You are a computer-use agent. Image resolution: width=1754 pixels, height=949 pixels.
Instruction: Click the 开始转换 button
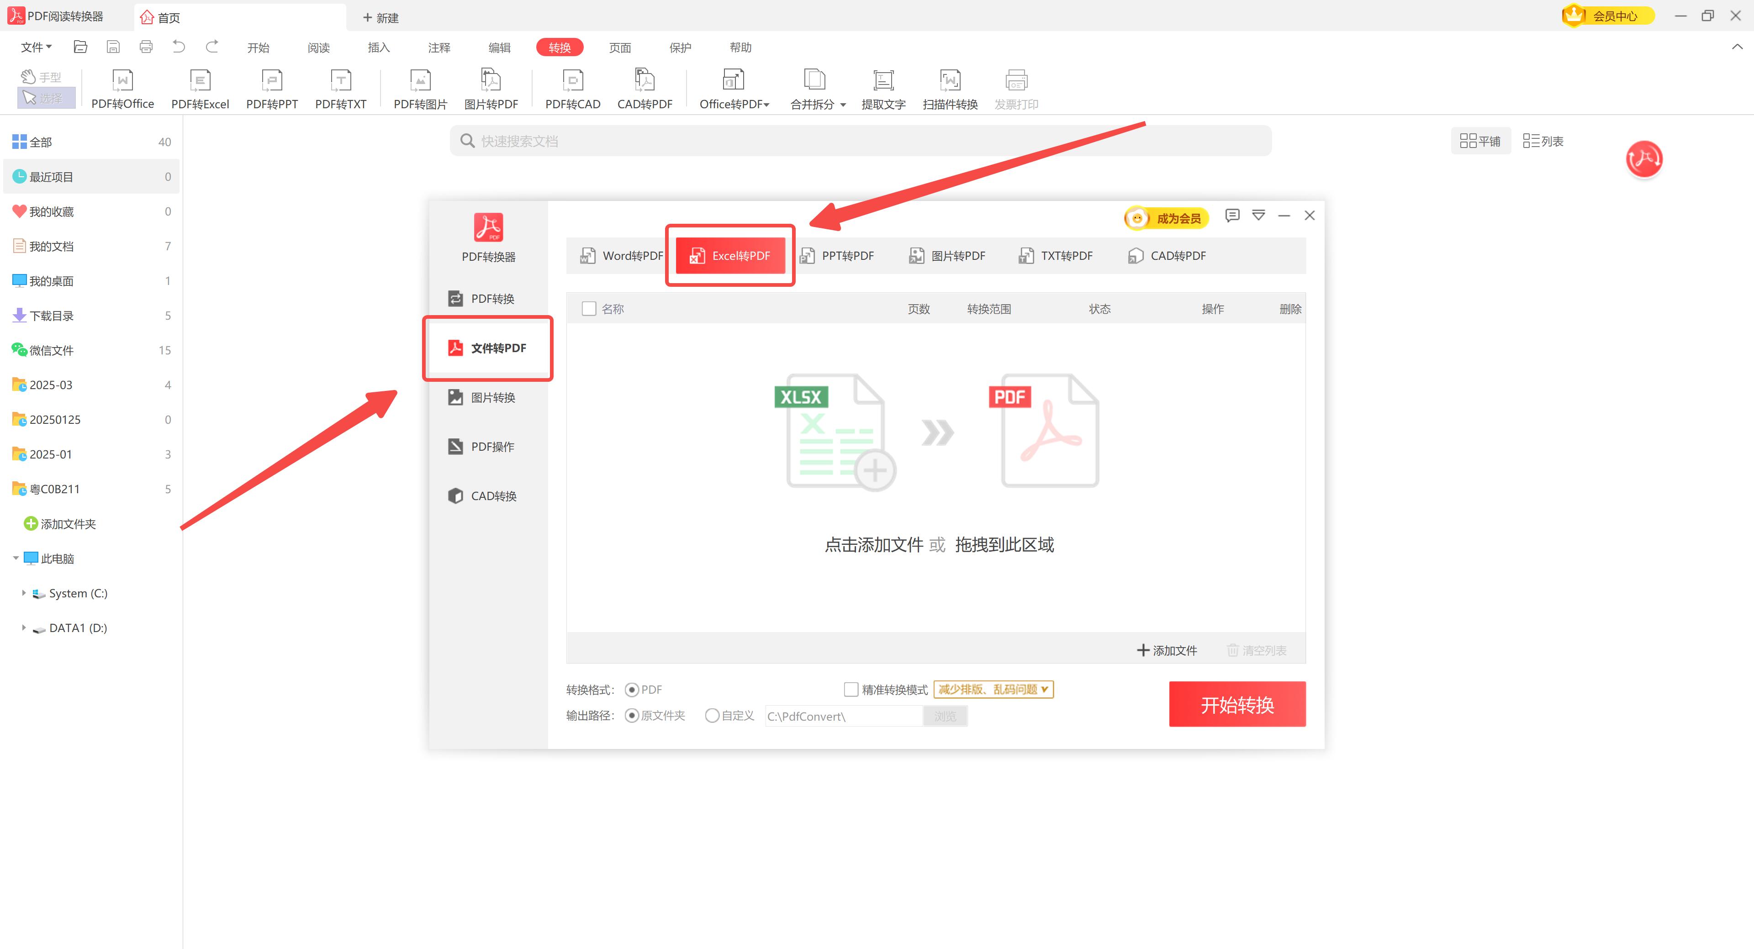point(1237,705)
